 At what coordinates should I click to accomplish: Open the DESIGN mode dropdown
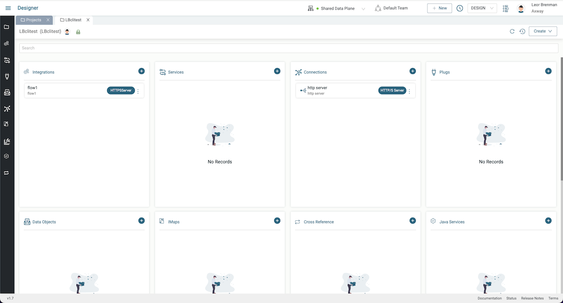pos(482,8)
